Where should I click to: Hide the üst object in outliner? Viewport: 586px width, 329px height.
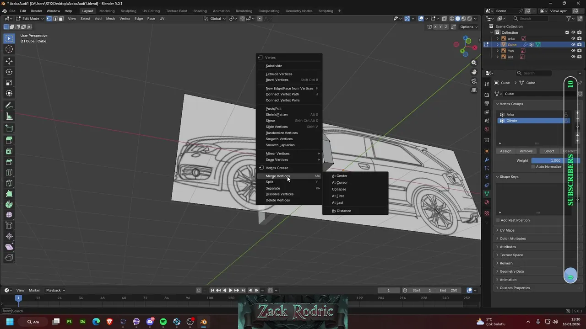573,57
